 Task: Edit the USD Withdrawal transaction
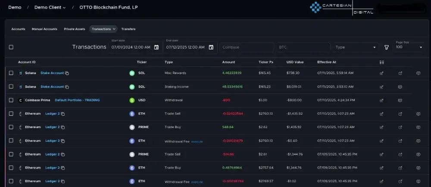coord(381,100)
